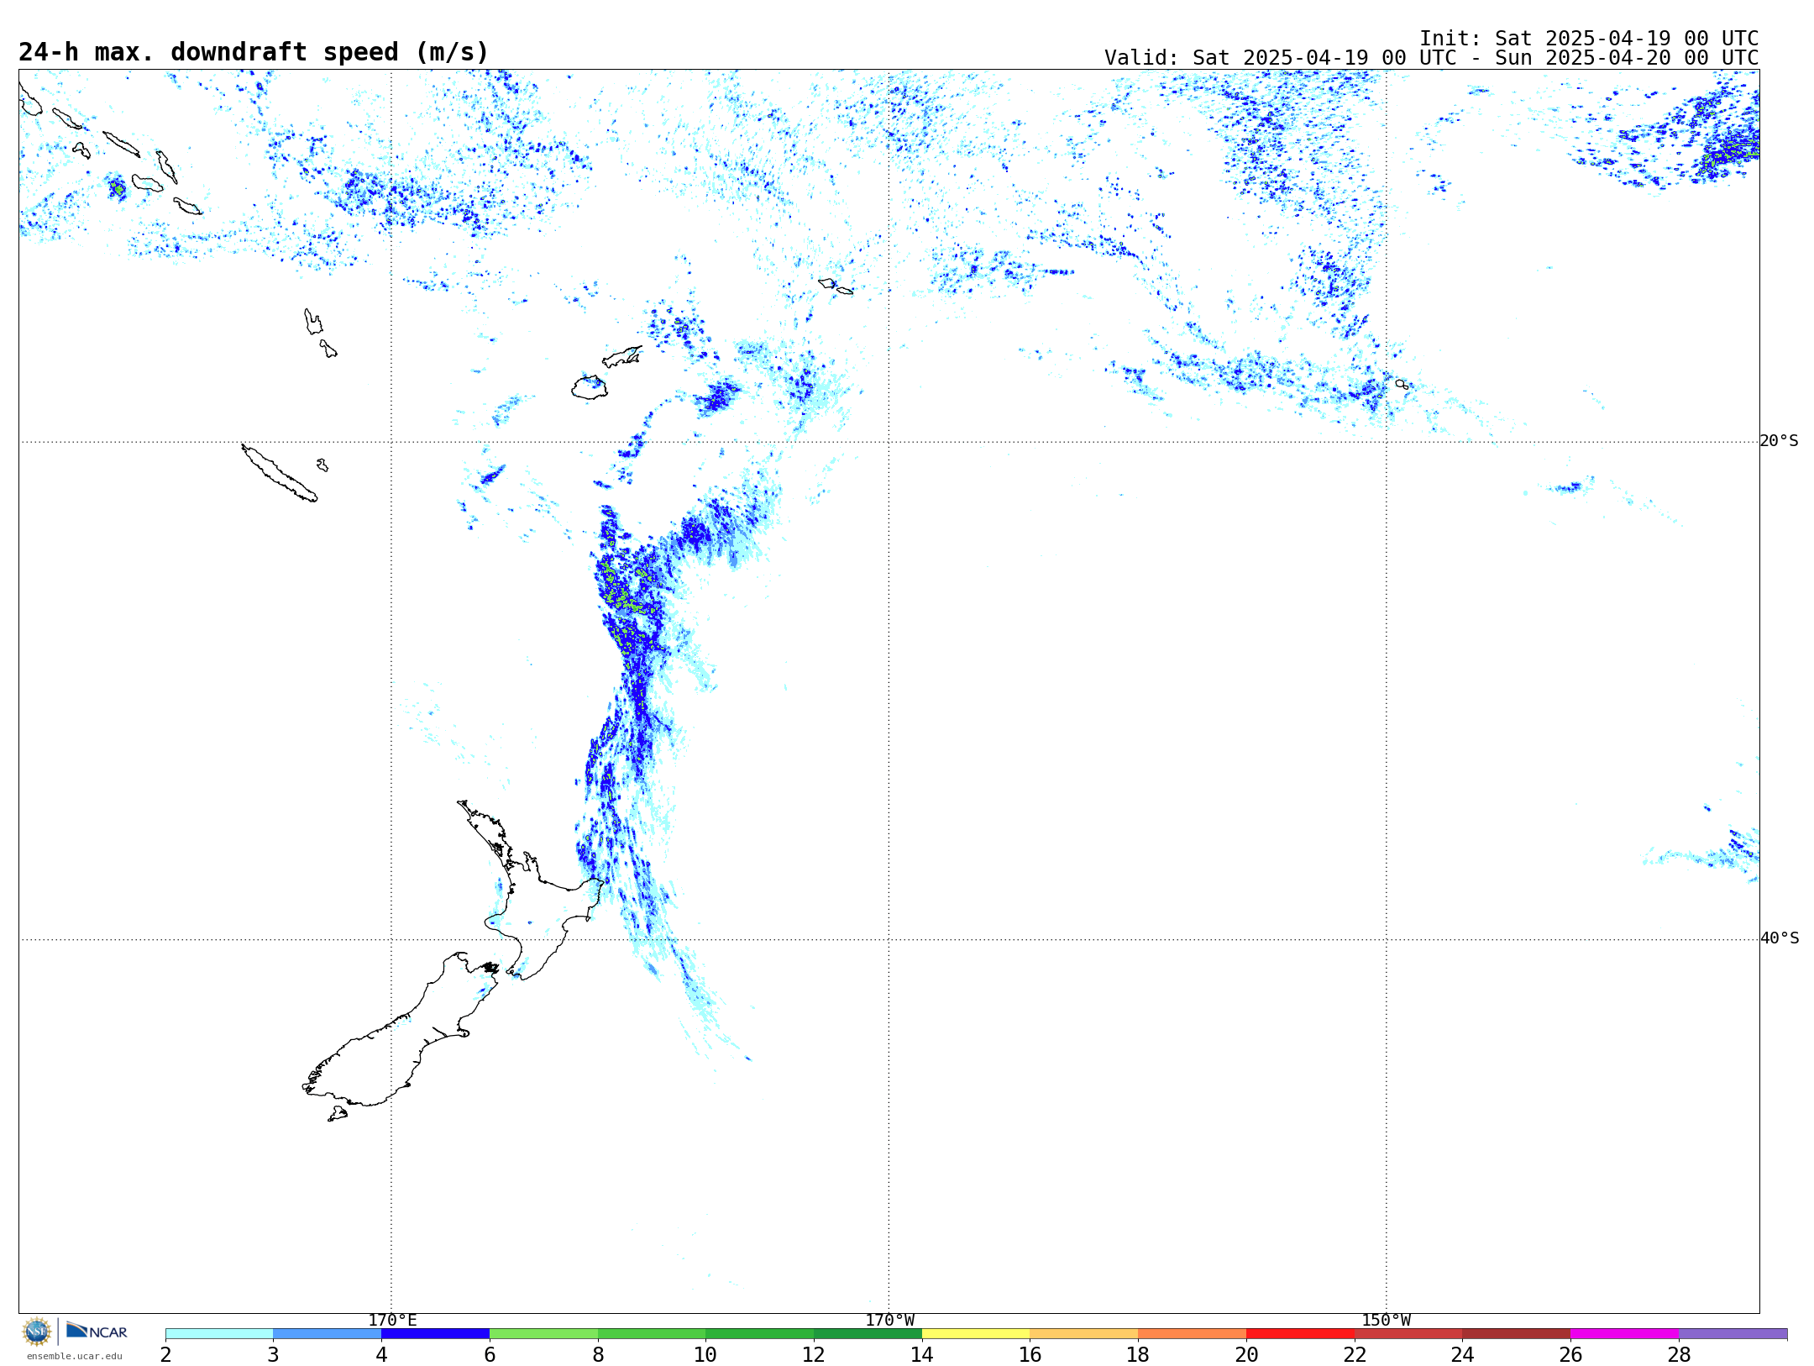
Task: Pick the magenta 26–28 colorbar swatch
Action: [1625, 1334]
